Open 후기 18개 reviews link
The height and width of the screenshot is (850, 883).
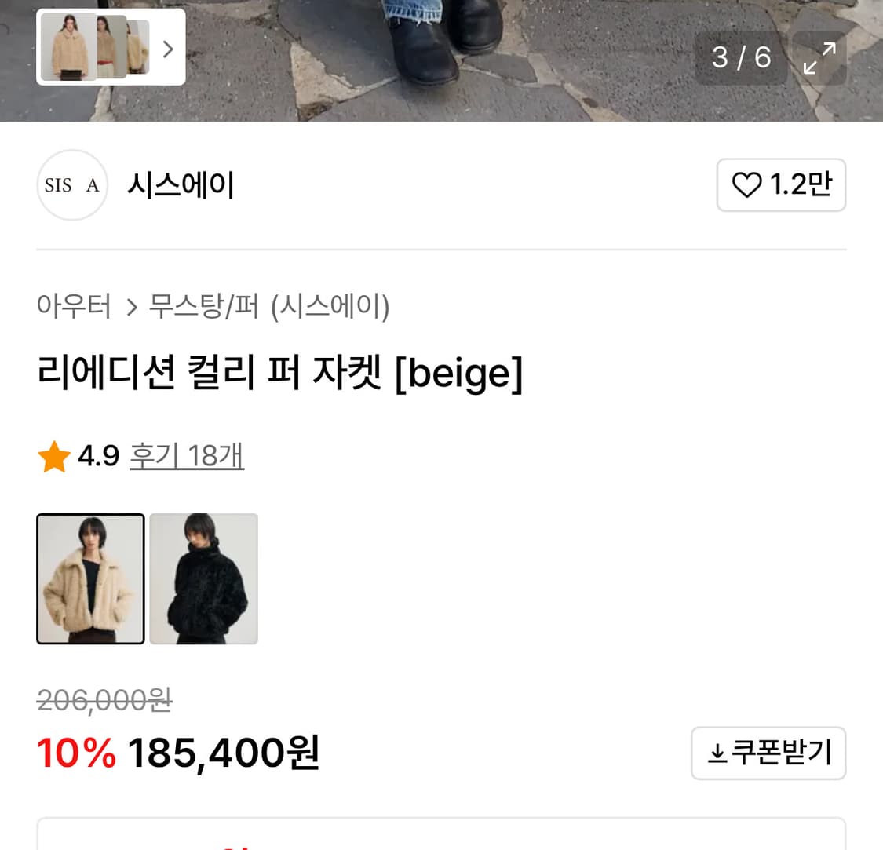(186, 455)
